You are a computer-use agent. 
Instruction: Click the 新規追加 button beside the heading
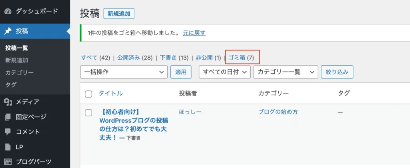point(119,14)
